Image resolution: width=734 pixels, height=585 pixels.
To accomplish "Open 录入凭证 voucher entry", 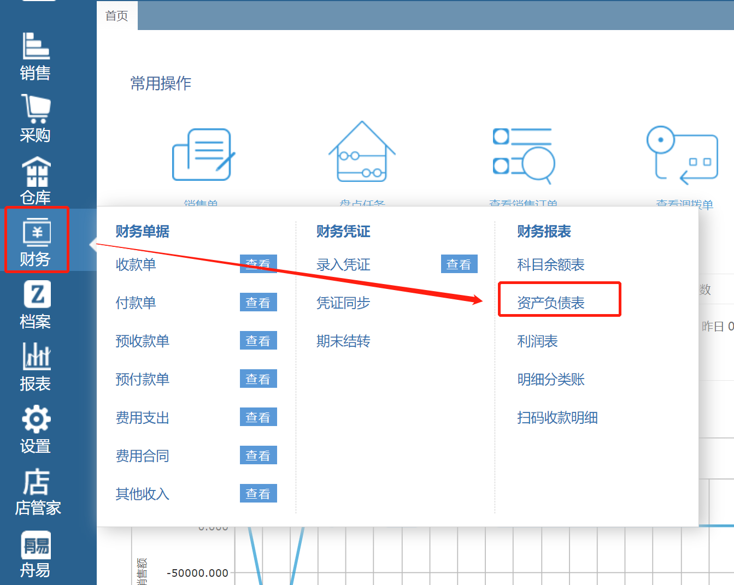I will coord(343,264).
